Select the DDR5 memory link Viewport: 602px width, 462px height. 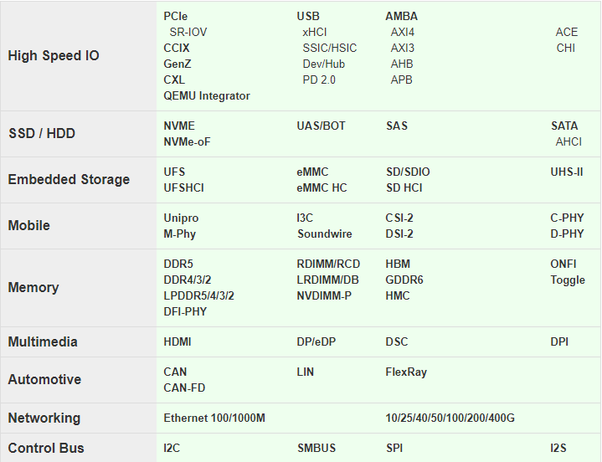pyautogui.click(x=178, y=264)
